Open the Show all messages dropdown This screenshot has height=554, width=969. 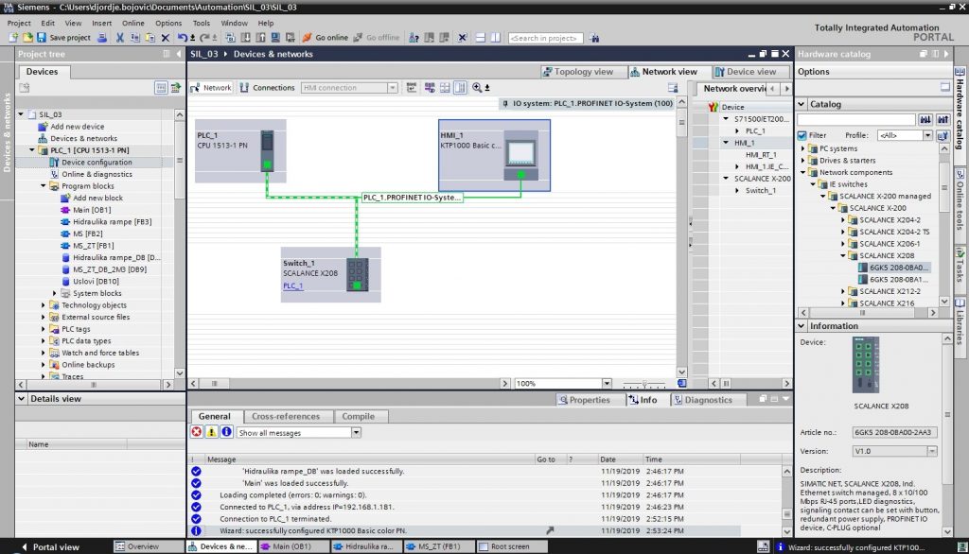coord(356,432)
